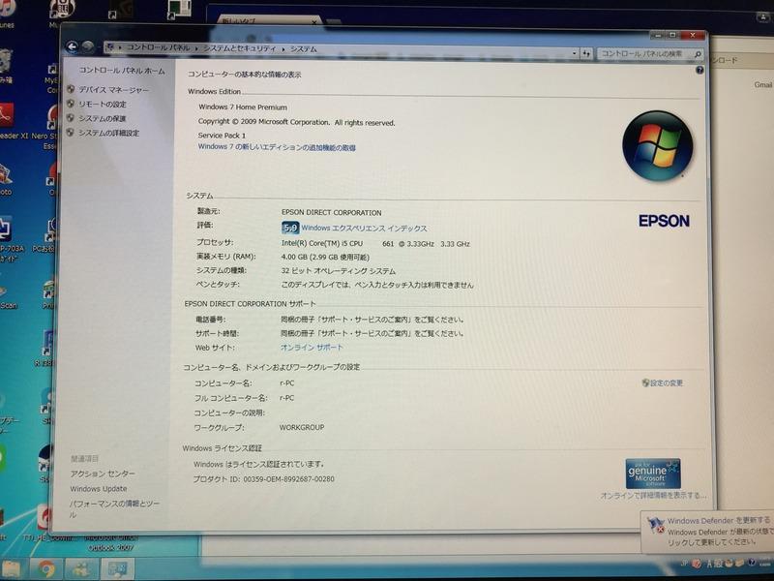Click the magnifier icon in search box
This screenshot has width=774, height=581.
tap(697, 54)
